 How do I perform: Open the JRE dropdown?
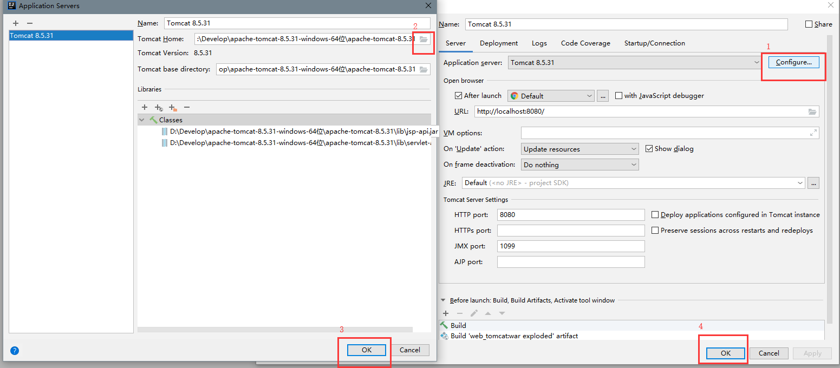coord(634,183)
